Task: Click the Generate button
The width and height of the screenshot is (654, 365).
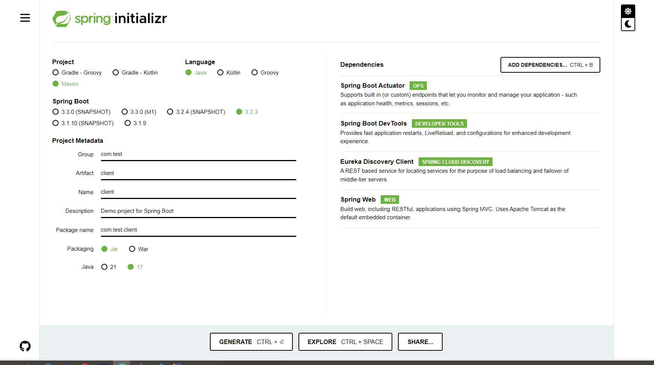Action: coord(251,342)
